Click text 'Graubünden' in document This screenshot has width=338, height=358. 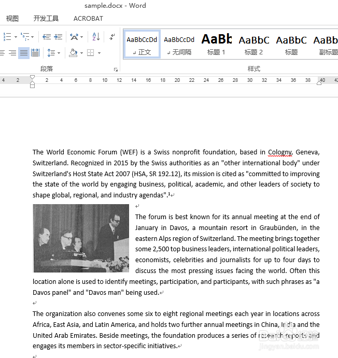point(278,227)
